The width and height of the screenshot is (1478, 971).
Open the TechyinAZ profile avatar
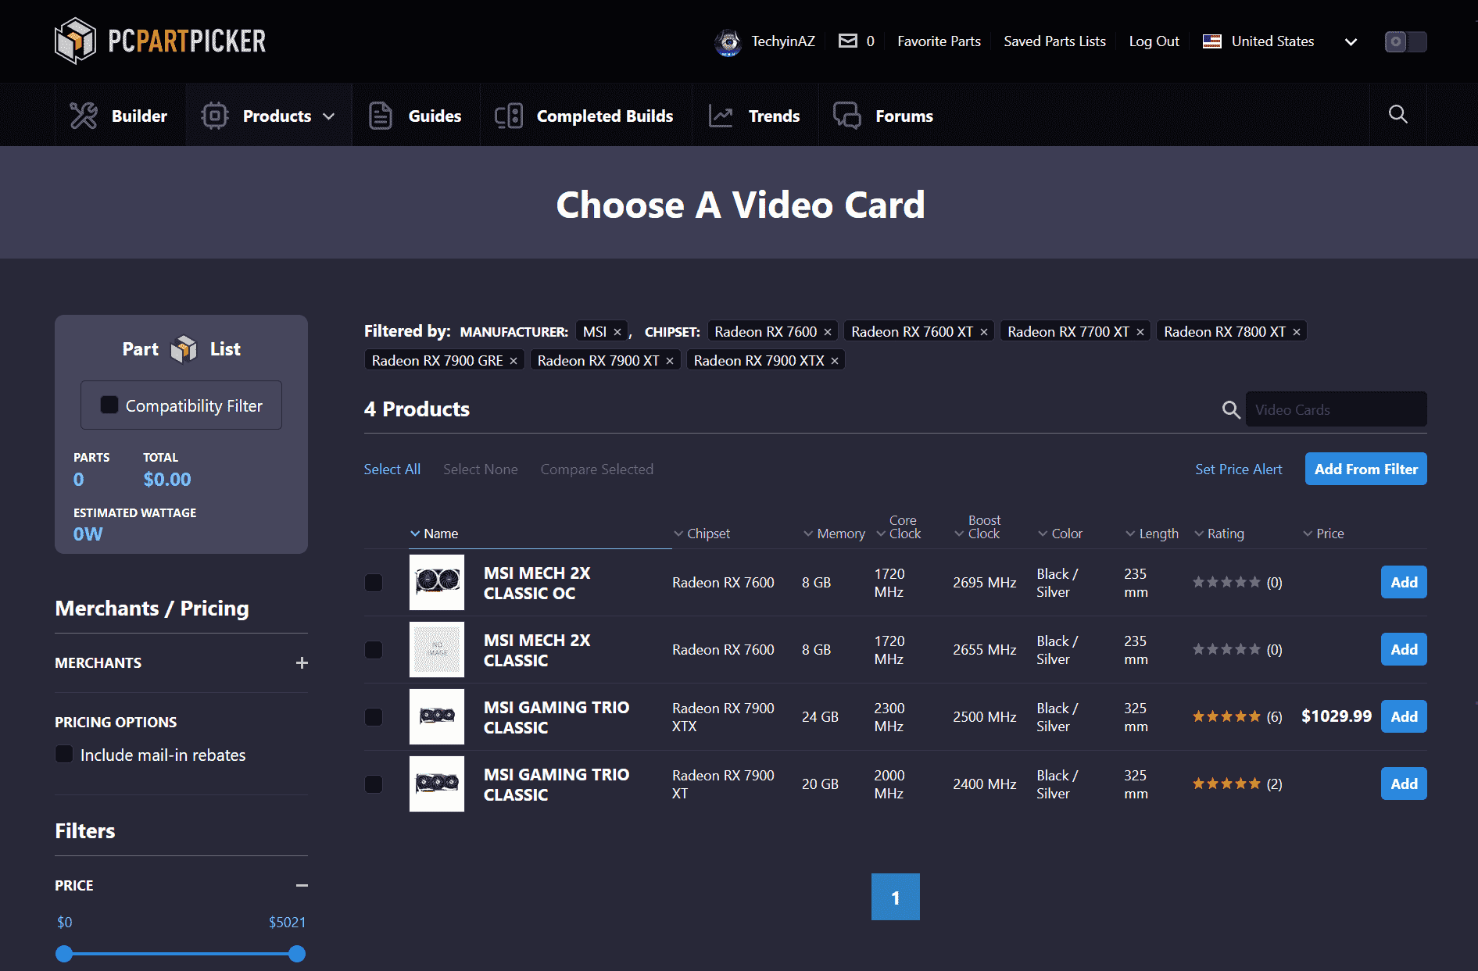point(728,41)
